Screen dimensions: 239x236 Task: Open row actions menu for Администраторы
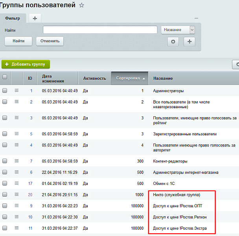(17, 90)
